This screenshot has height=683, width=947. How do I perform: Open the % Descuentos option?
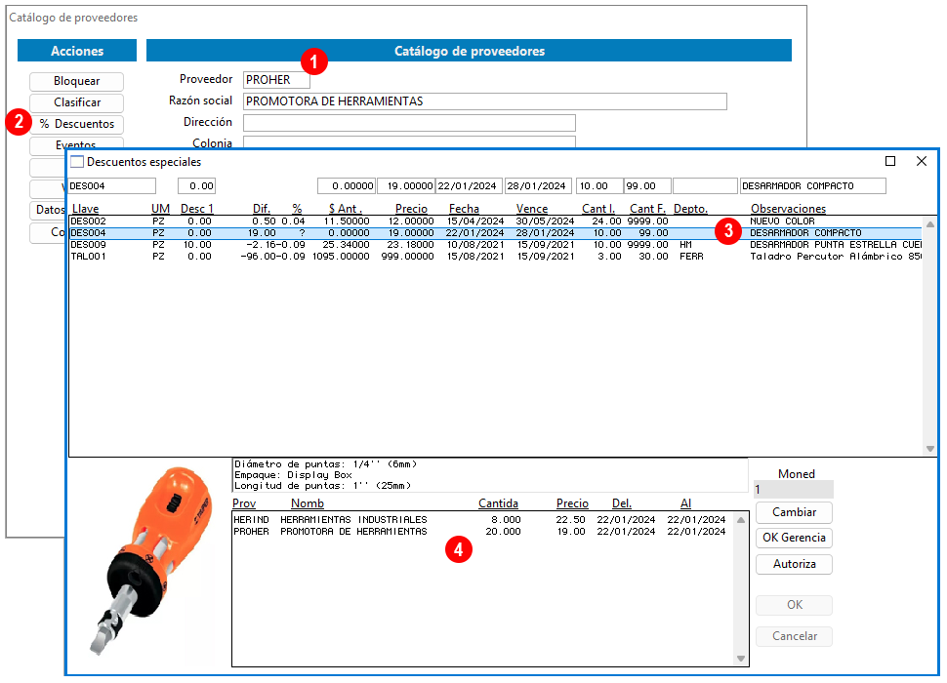coord(77,124)
